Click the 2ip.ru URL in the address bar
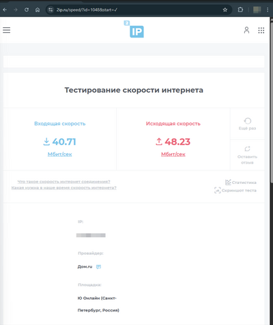 coord(87,10)
